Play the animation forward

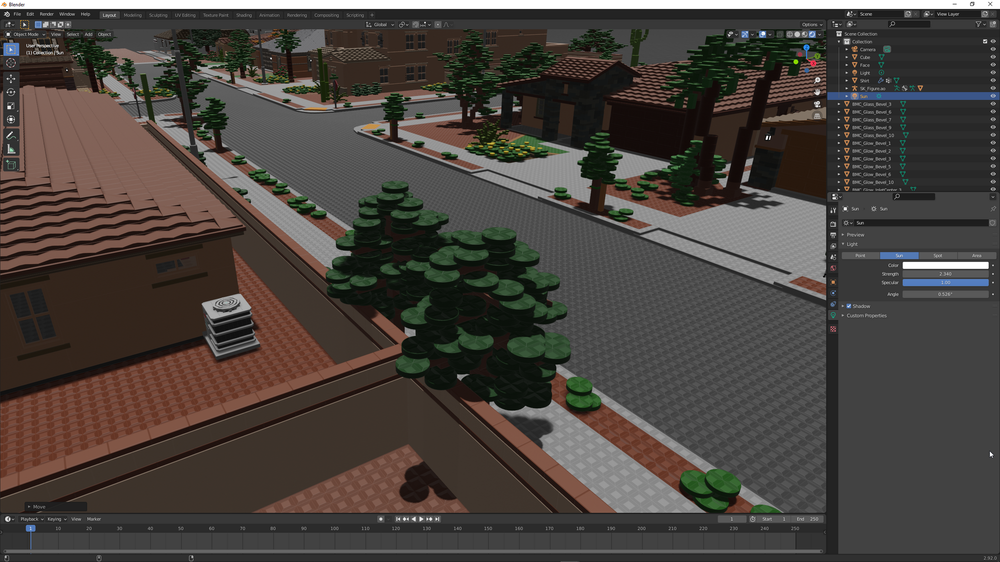click(421, 519)
